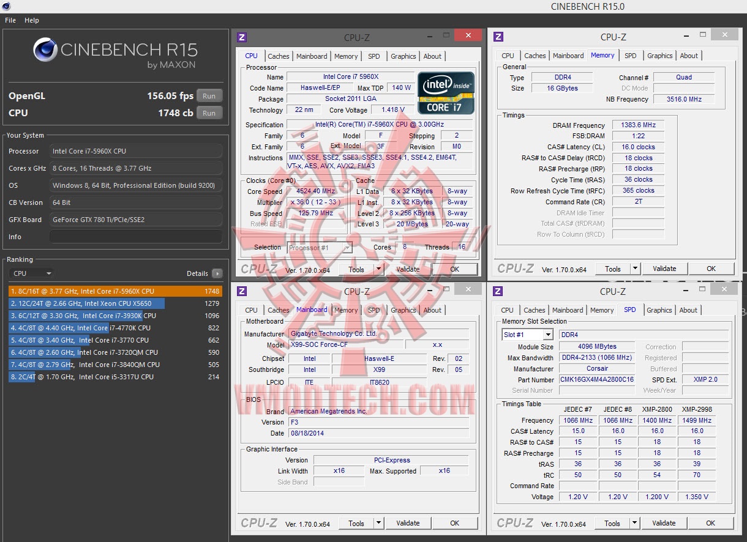Switch to Caches tab in CPU window

click(x=279, y=56)
